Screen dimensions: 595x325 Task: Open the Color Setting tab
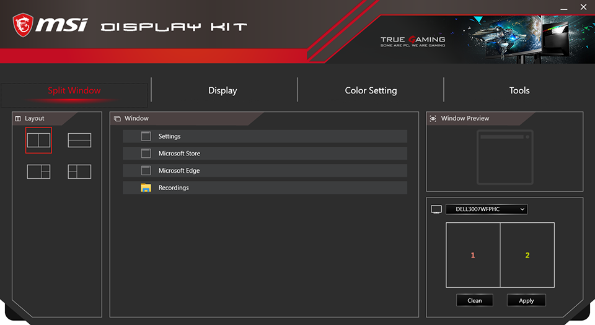click(371, 90)
